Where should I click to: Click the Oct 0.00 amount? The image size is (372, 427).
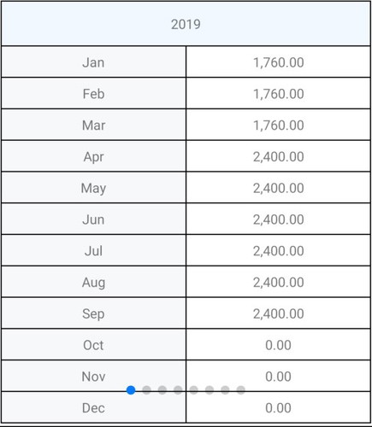click(278, 345)
